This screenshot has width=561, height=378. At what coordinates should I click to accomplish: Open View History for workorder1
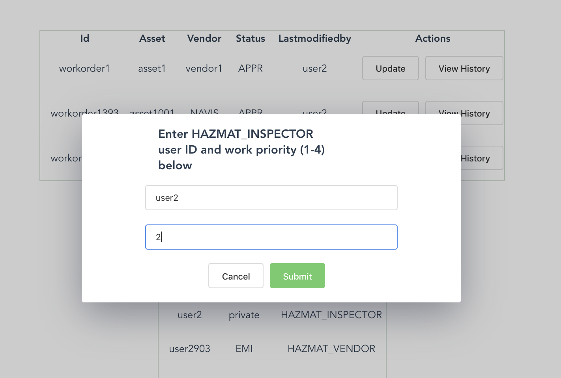[464, 68]
